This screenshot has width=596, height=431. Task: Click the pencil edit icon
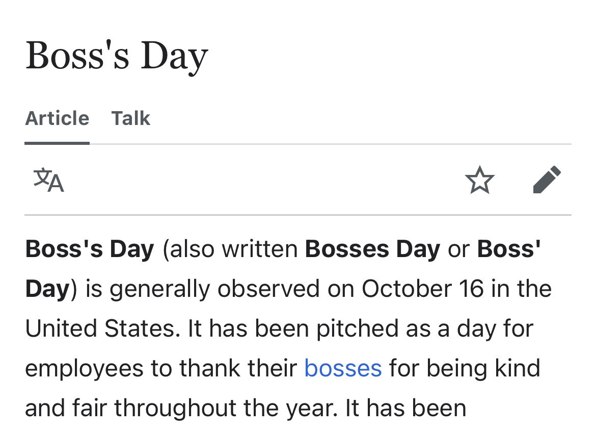(547, 180)
